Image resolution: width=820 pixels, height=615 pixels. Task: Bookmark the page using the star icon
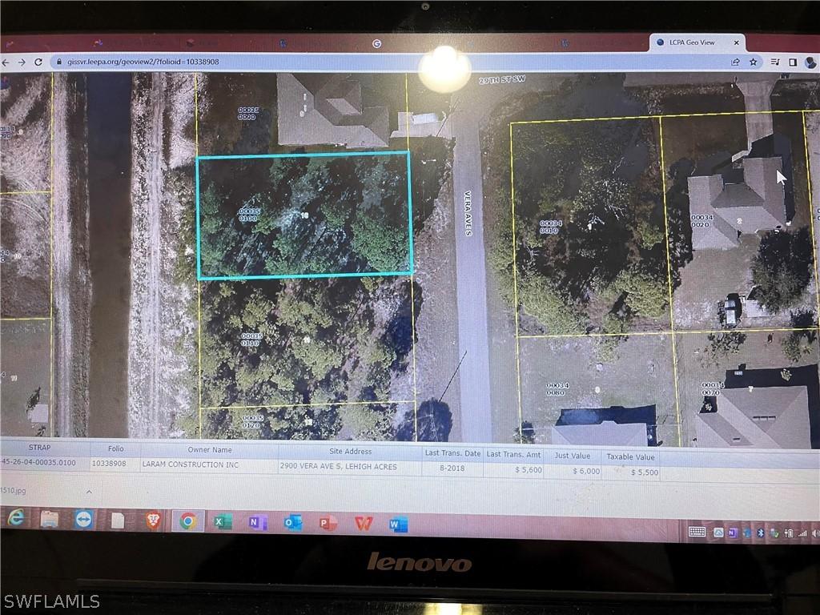pyautogui.click(x=753, y=62)
